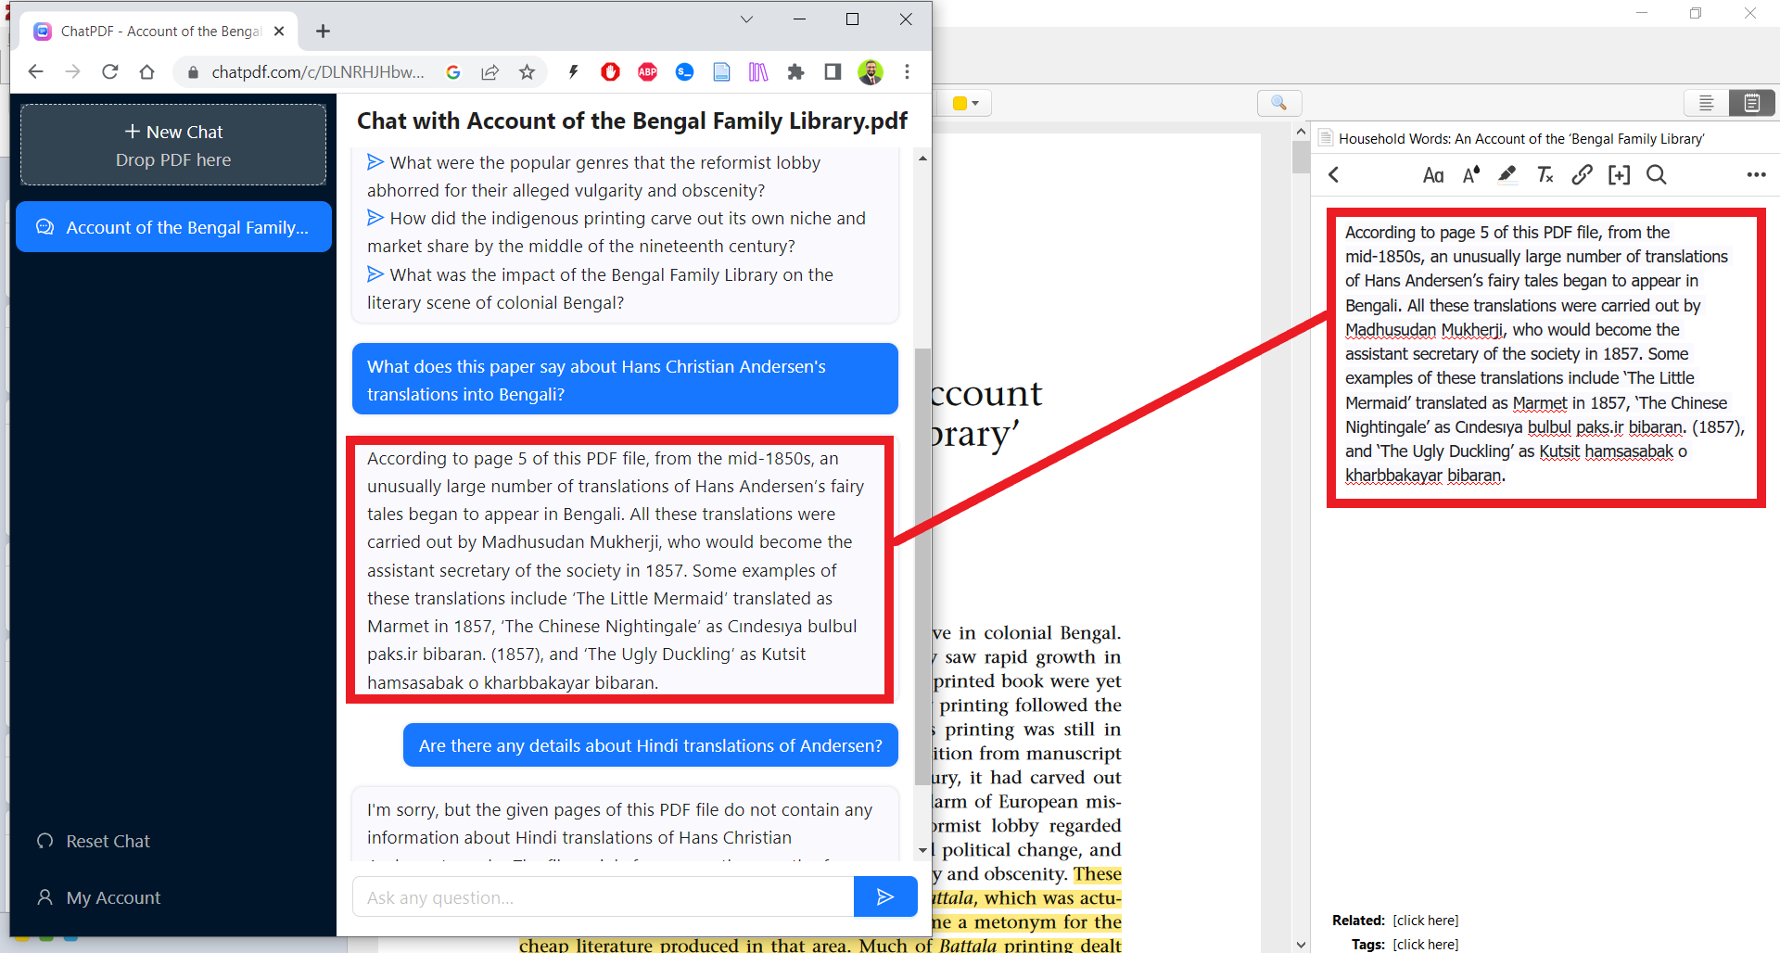Click the Google search icon in address bar
Viewport: 1780px width, 953px height.
coord(453,72)
